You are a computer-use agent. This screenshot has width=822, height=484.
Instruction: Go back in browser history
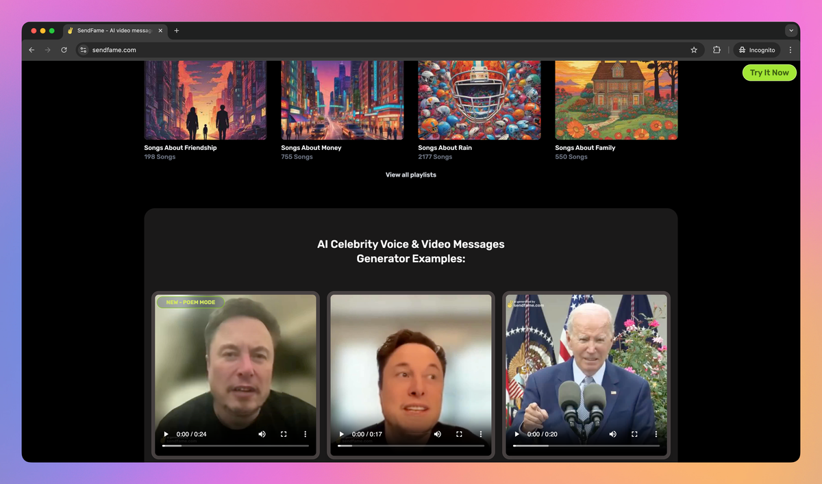pos(32,50)
